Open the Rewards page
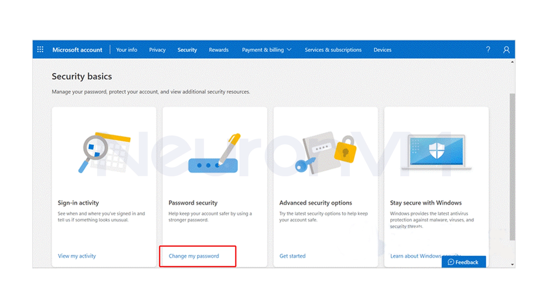 click(x=218, y=50)
